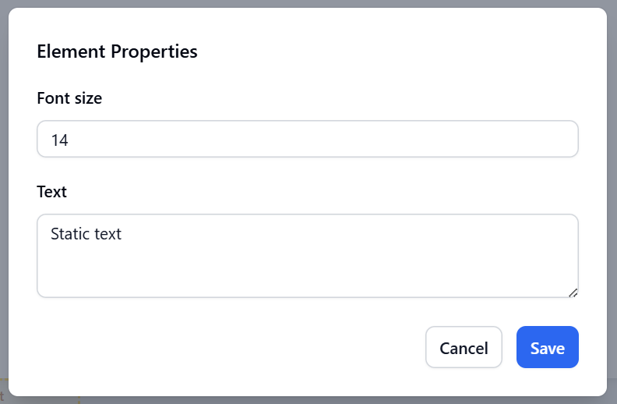The image size is (617, 404).
Task: Place cursor on the "14" value
Action: coord(59,140)
